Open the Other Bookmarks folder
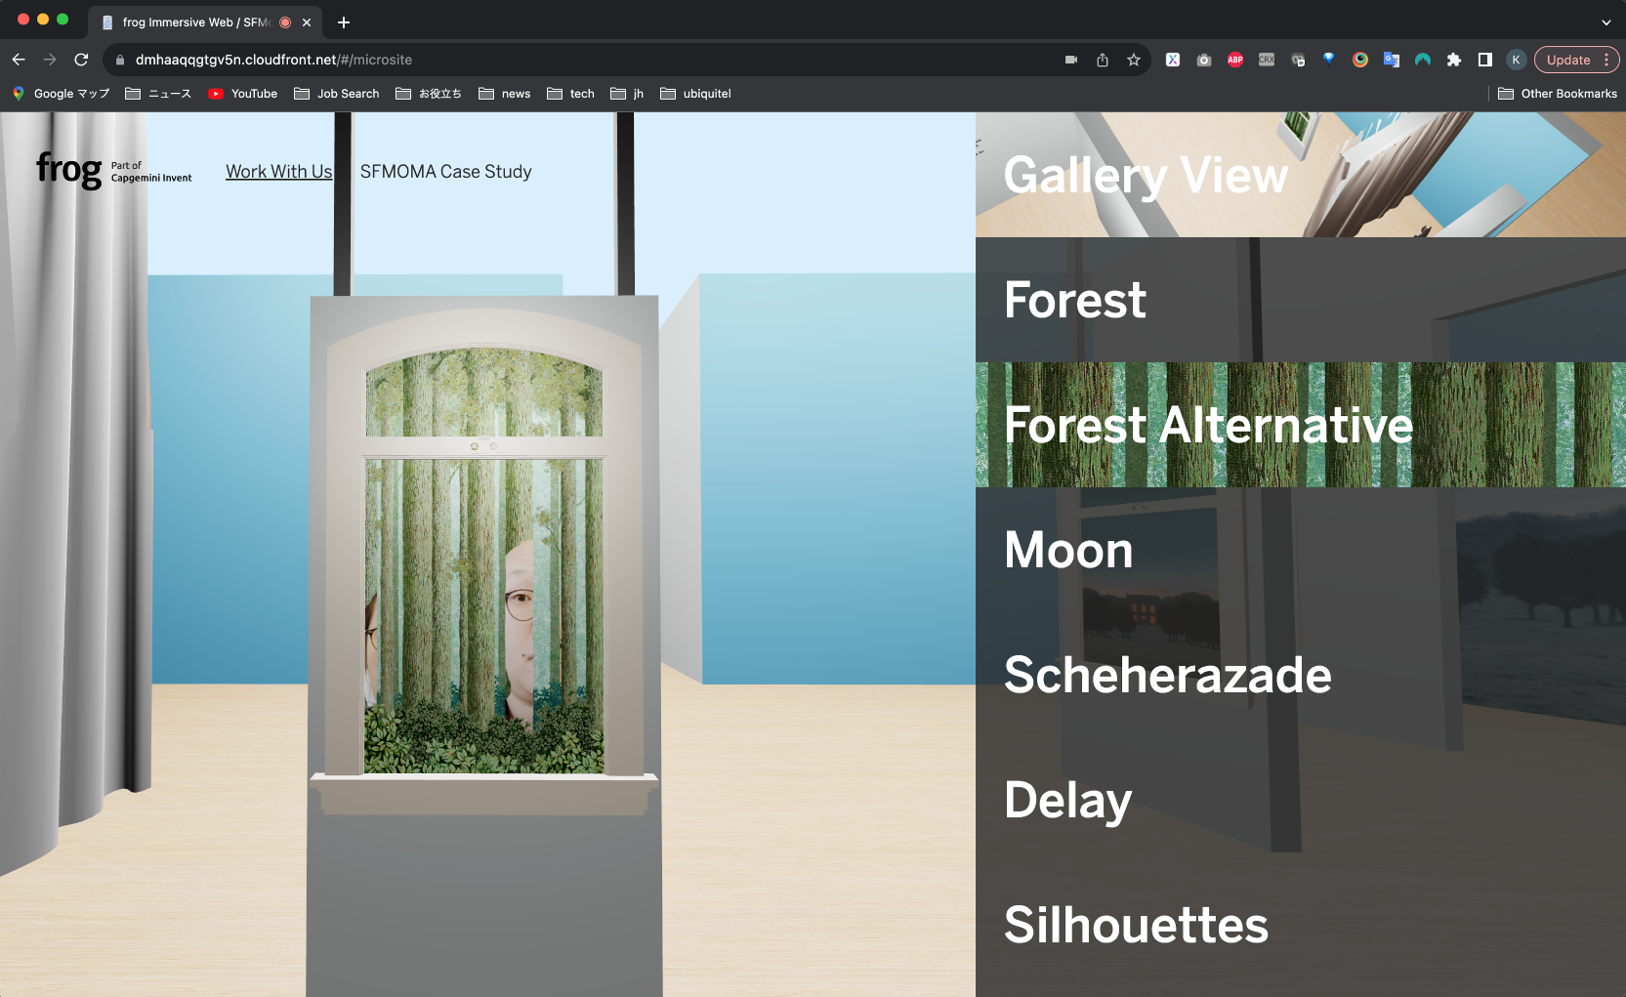 point(1558,94)
